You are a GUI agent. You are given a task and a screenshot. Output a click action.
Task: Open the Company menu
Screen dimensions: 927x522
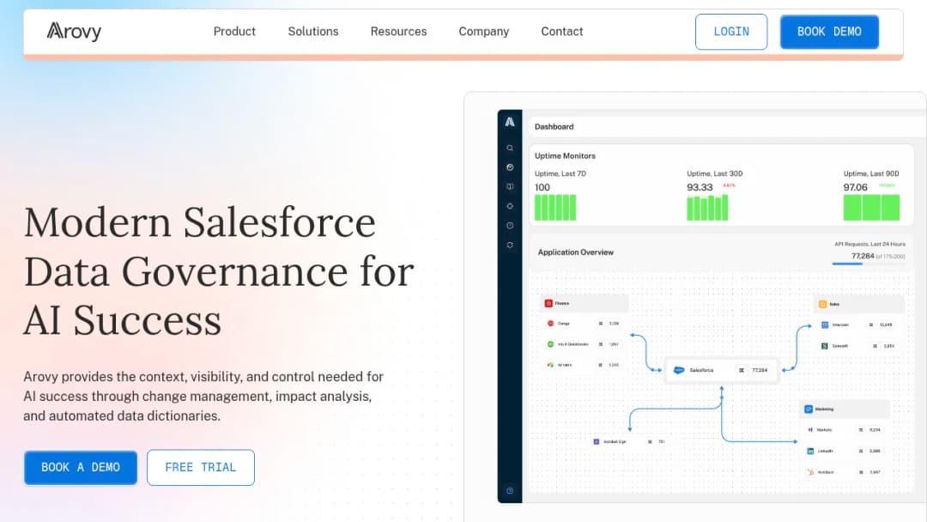pos(483,31)
